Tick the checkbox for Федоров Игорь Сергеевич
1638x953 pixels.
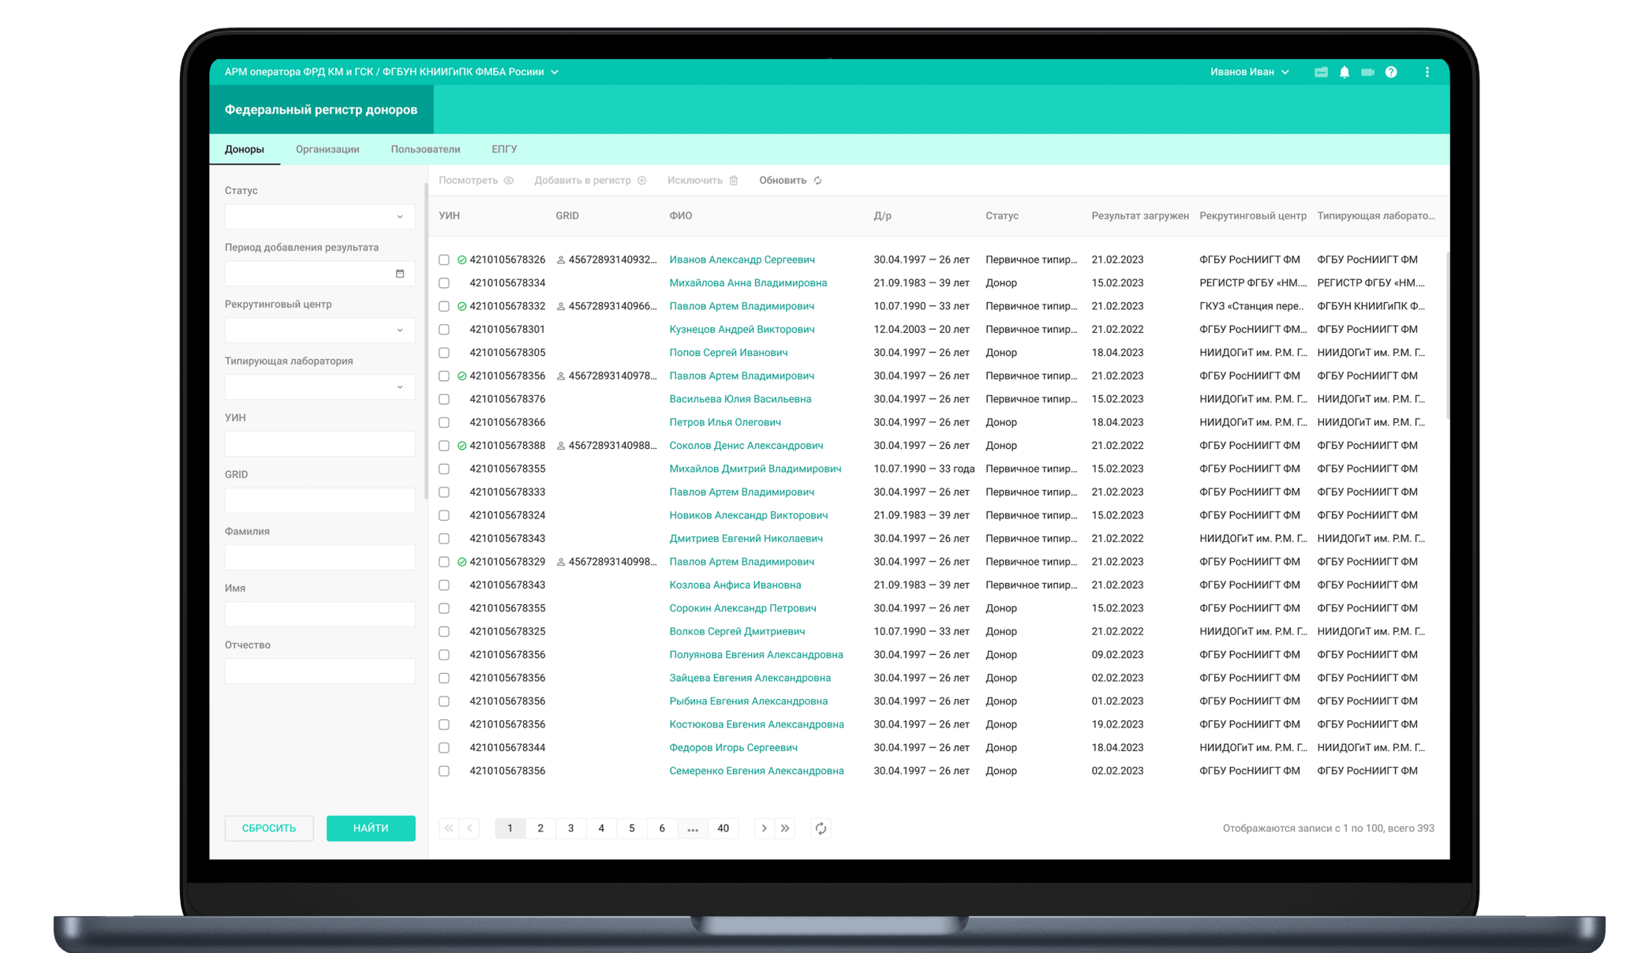pos(444,748)
